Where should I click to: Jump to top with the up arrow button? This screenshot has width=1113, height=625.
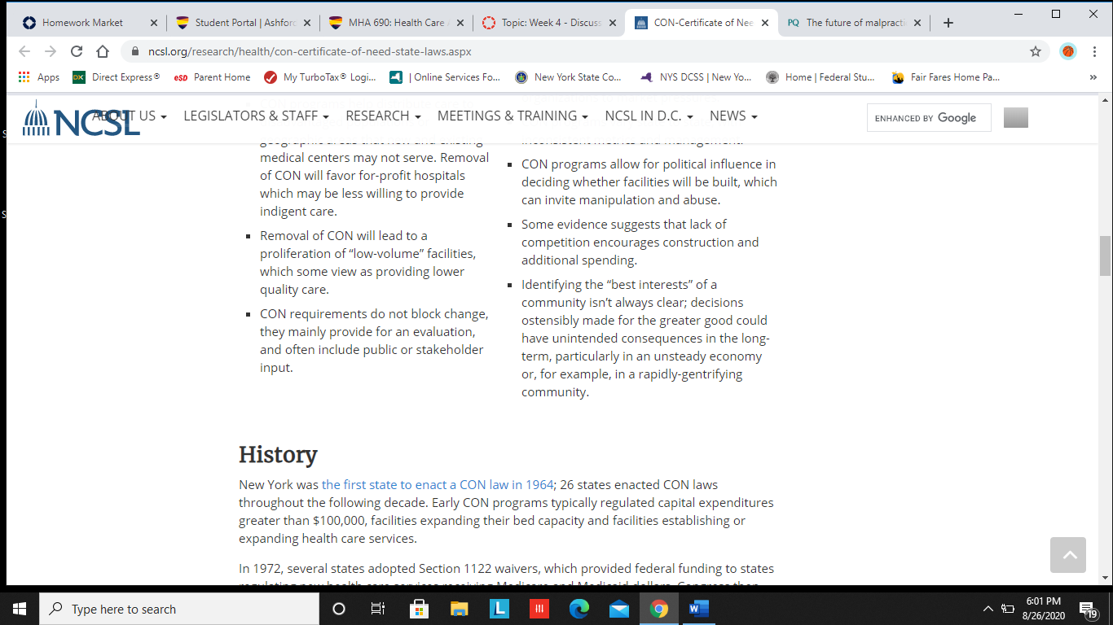tap(1068, 555)
